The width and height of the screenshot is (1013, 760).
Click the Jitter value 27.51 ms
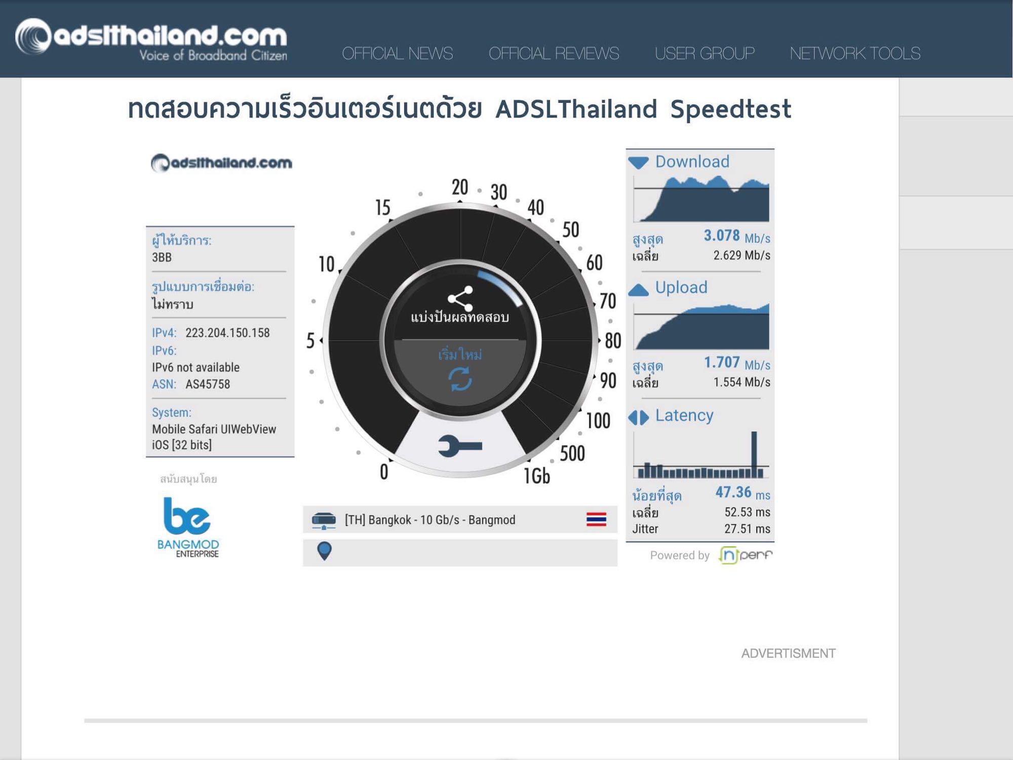coord(747,529)
